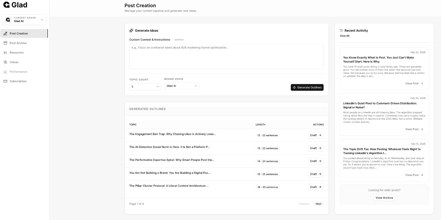Focus the Custom Context & Instructions textbox
441x220 pixels.
(226, 57)
